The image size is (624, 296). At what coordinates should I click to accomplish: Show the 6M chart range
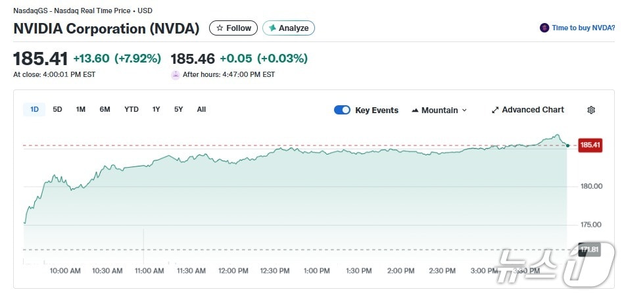(105, 109)
